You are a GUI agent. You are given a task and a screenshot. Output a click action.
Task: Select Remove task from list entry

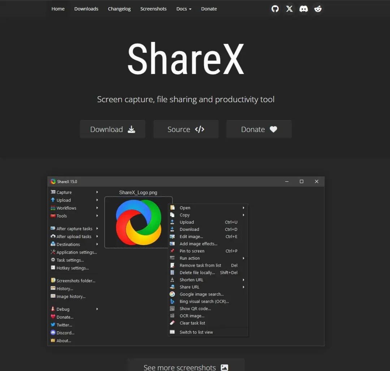tap(208, 266)
